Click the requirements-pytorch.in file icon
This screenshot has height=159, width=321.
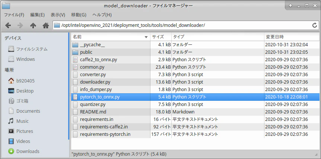coord(75,134)
